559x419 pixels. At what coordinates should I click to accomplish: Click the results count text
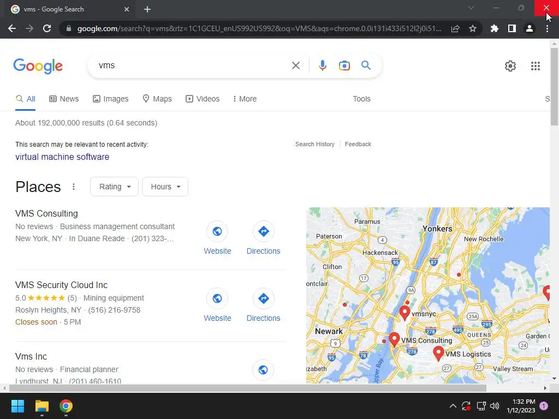pyautogui.click(x=86, y=123)
